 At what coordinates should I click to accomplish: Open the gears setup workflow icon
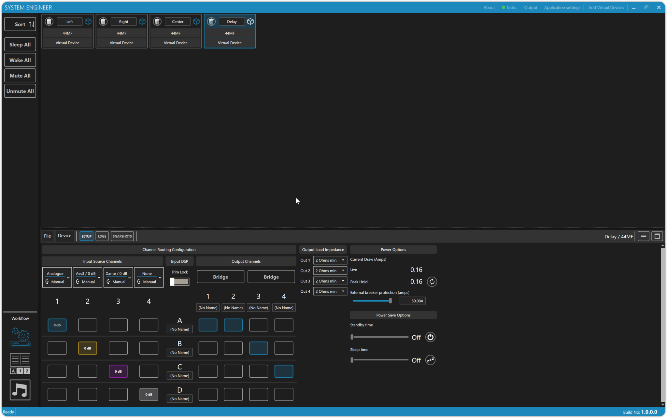(x=20, y=337)
